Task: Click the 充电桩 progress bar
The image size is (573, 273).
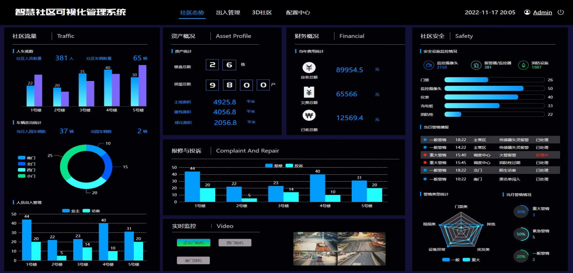Action: (494, 106)
